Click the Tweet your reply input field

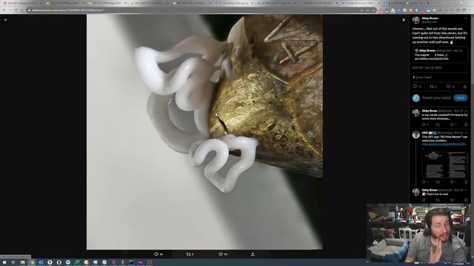click(436, 98)
